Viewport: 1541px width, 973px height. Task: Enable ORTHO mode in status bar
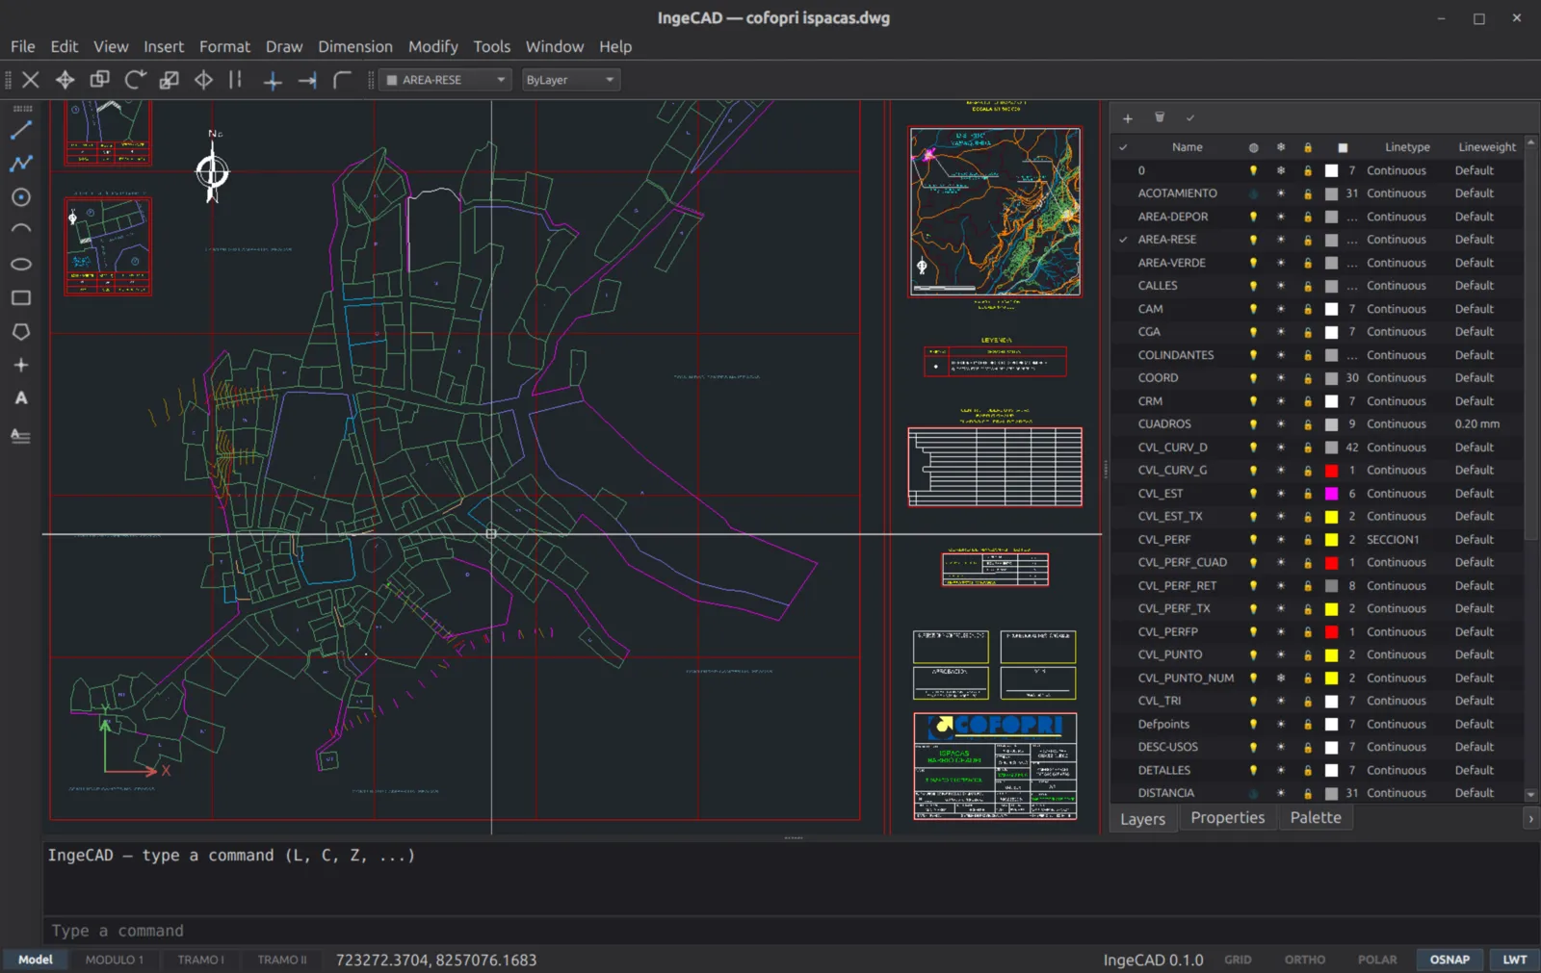point(1305,960)
